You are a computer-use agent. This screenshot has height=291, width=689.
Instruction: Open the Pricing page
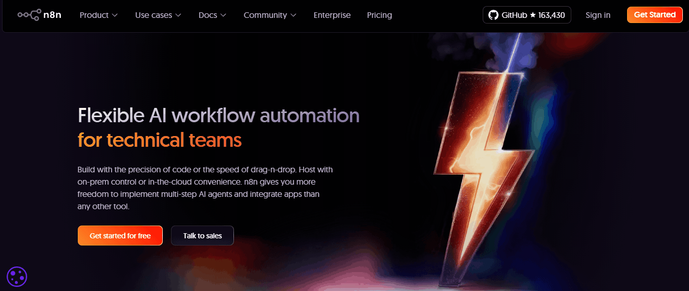point(379,15)
